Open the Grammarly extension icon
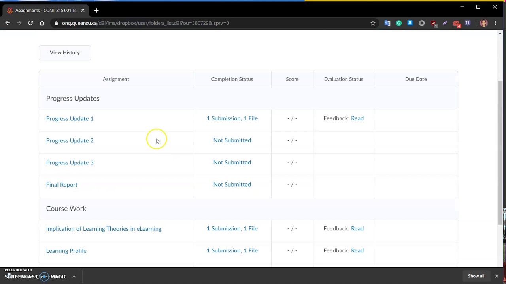Viewport: 506px width, 284px height. point(399,23)
